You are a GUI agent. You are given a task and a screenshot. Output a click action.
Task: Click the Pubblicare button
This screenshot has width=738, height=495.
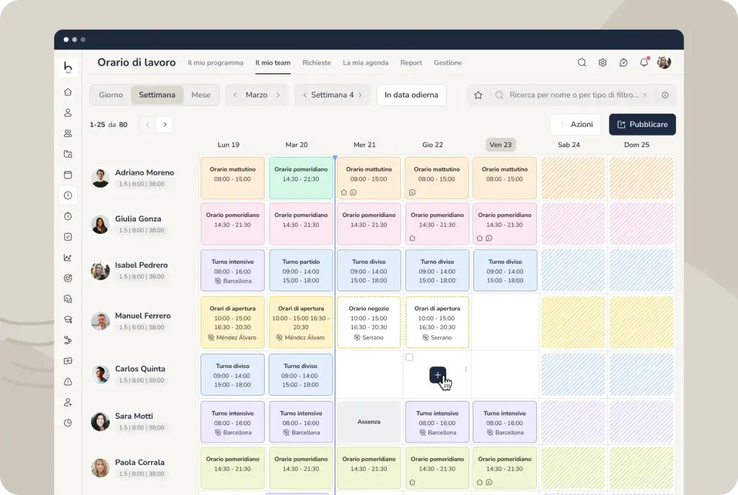tap(642, 125)
